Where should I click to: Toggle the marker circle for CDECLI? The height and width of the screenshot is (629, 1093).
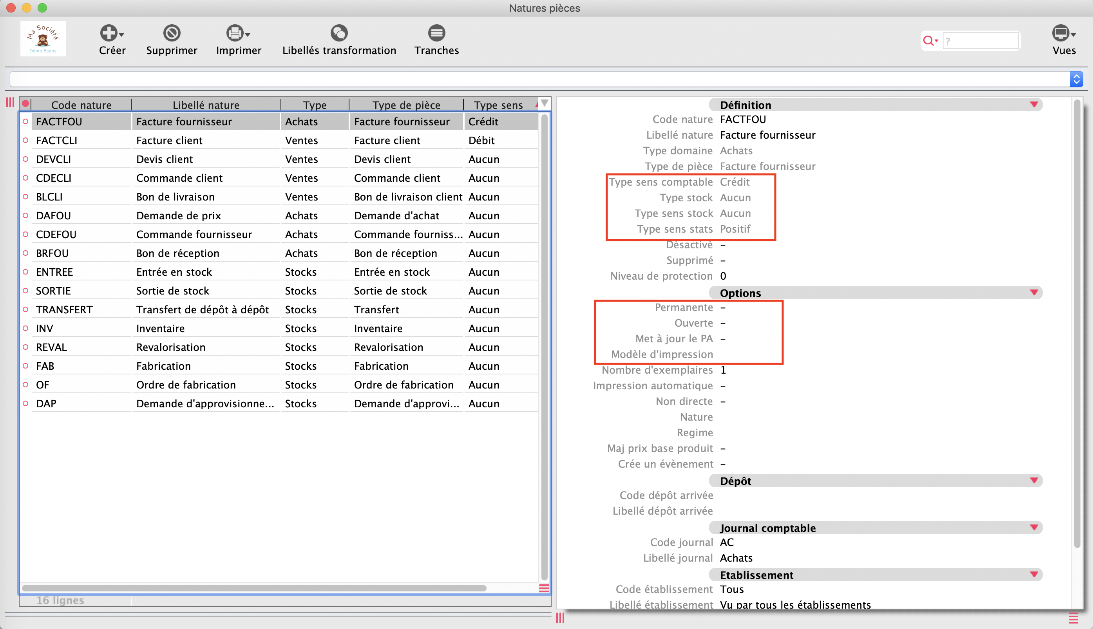(25, 178)
